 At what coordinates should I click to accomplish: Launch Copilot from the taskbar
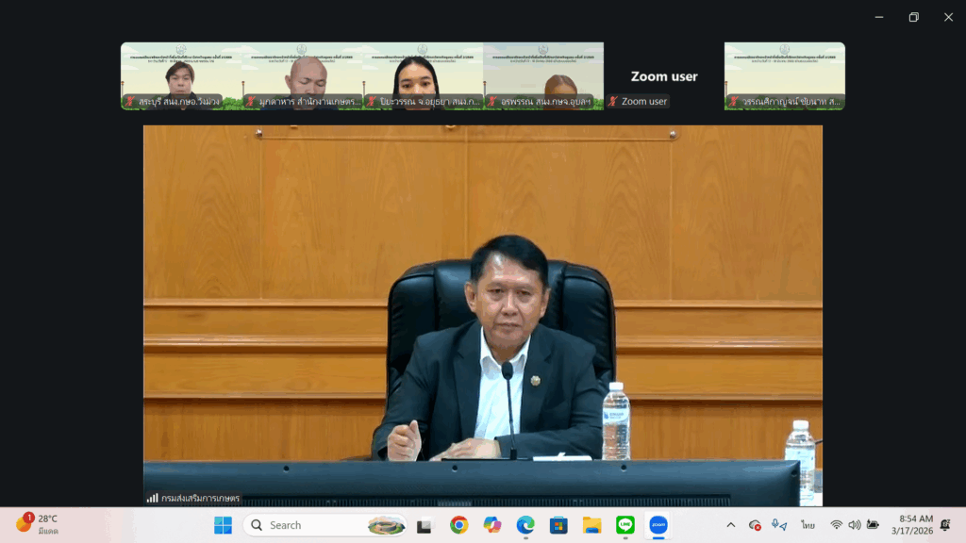point(492,525)
